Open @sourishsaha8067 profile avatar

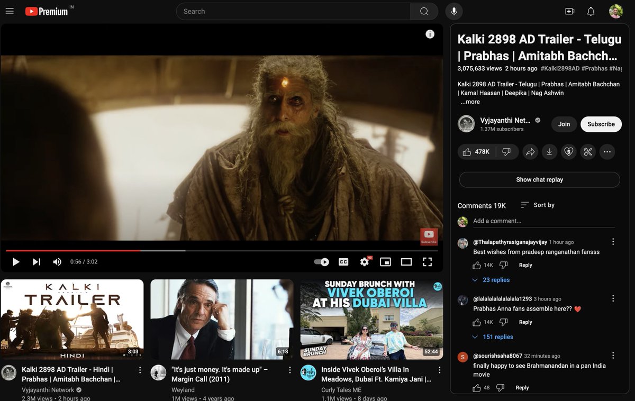(x=462, y=357)
